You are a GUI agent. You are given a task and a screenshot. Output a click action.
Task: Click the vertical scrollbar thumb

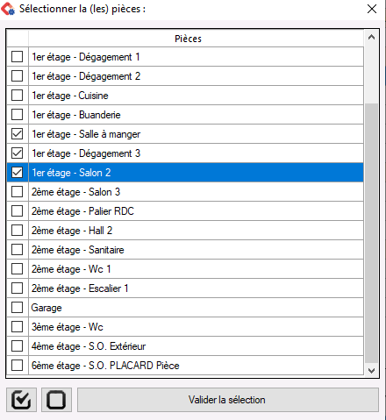click(x=371, y=233)
